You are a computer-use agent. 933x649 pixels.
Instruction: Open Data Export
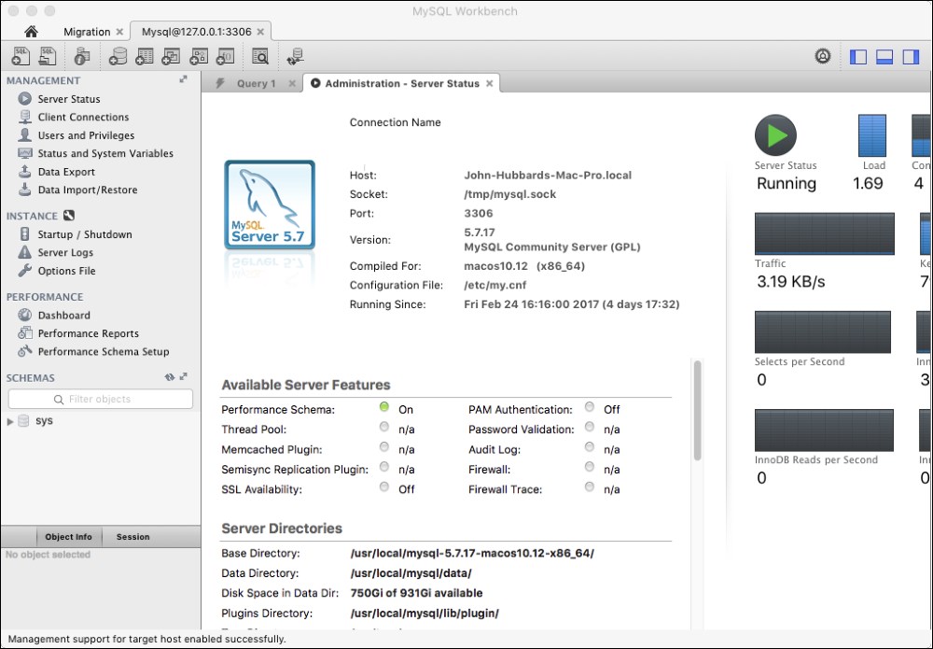pos(66,172)
